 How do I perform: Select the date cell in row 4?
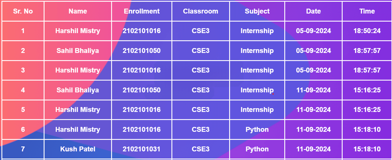click(x=313, y=90)
